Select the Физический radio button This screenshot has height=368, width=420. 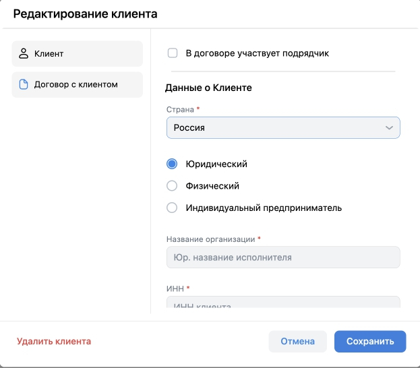[x=172, y=186]
